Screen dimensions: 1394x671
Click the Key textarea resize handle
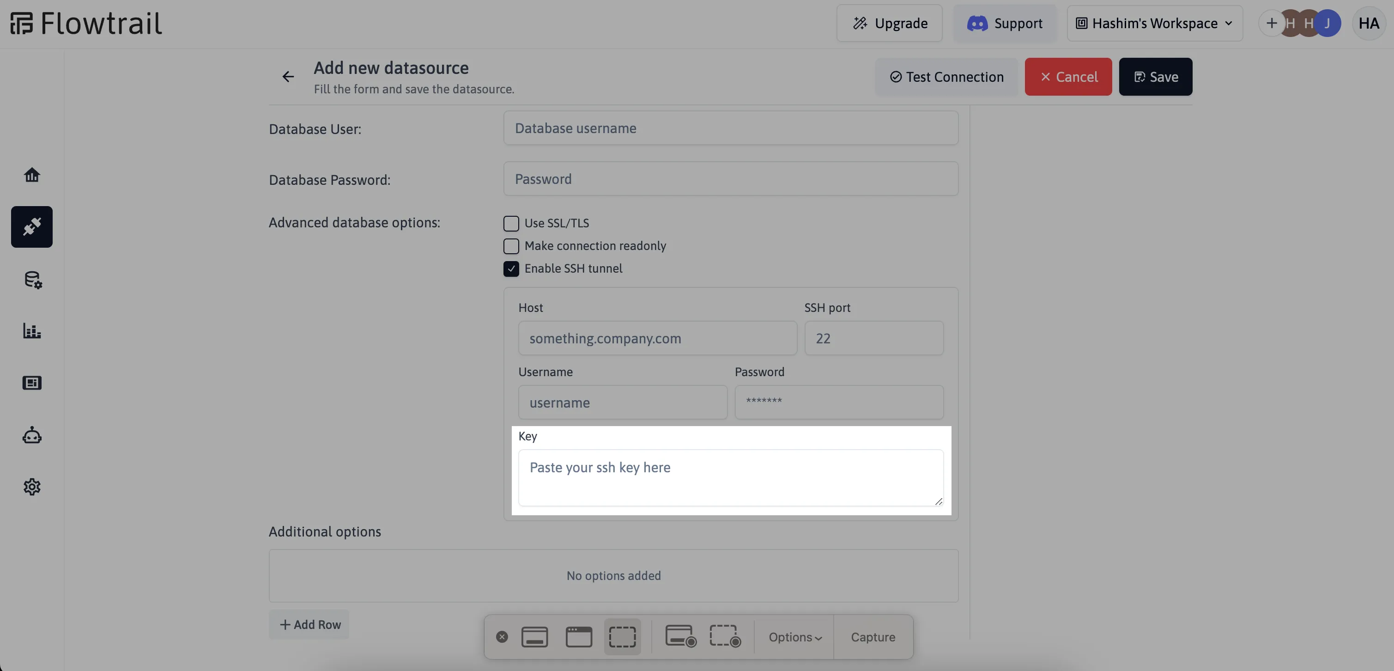(x=939, y=501)
